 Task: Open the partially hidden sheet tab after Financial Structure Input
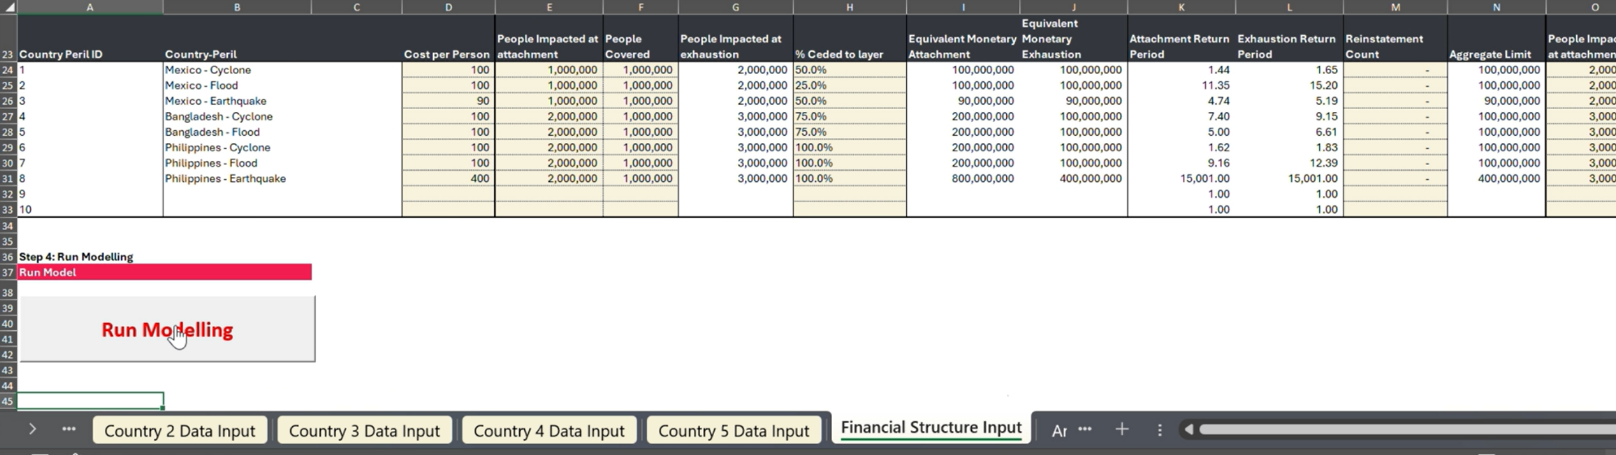tap(1059, 430)
